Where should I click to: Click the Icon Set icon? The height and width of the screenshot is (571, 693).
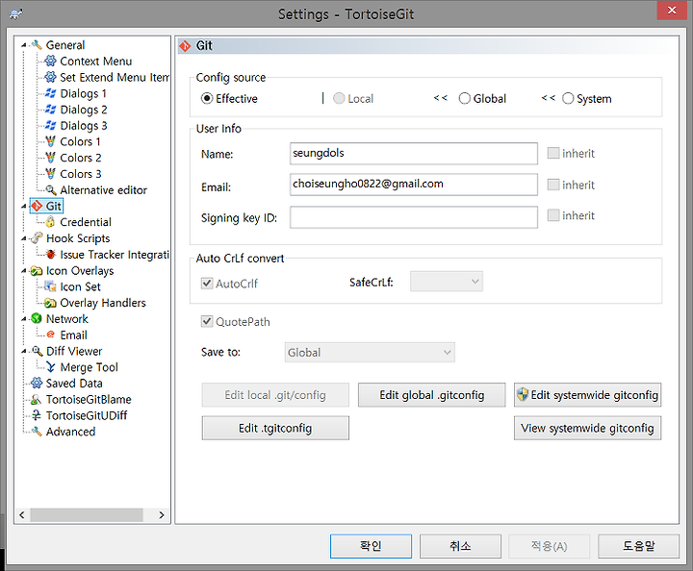[51, 286]
